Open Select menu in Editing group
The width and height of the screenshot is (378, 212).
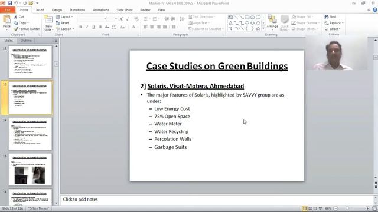(x=333, y=29)
